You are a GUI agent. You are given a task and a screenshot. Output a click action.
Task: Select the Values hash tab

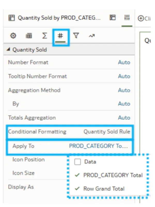pyautogui.click(x=61, y=36)
